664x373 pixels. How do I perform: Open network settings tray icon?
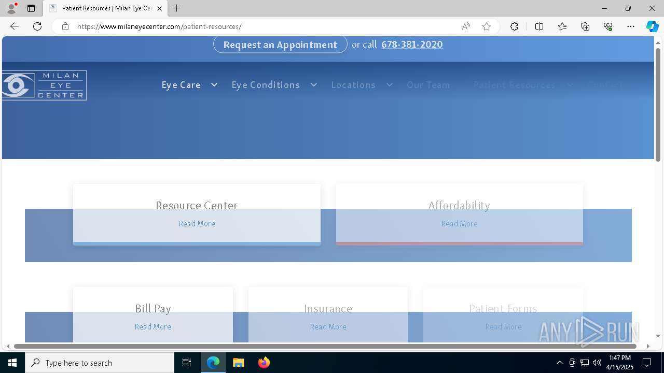pos(584,363)
